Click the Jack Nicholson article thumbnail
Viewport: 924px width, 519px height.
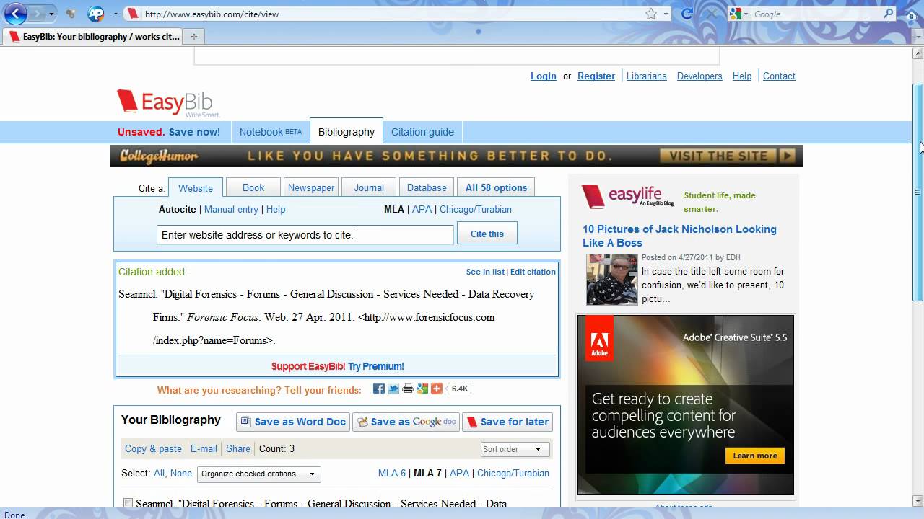click(612, 280)
